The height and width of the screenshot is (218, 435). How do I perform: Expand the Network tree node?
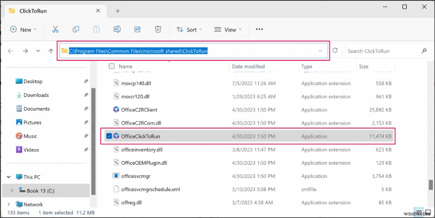tap(9, 204)
